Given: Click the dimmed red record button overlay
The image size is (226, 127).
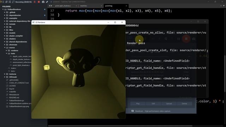Looking at the screenshot, I should 186,39.
